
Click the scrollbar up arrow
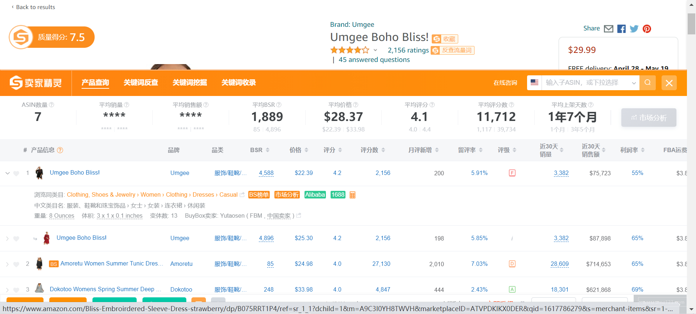point(691,4)
